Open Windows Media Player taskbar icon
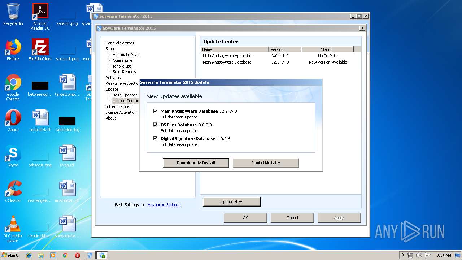This screenshot has width=462, height=260. [x=53, y=255]
